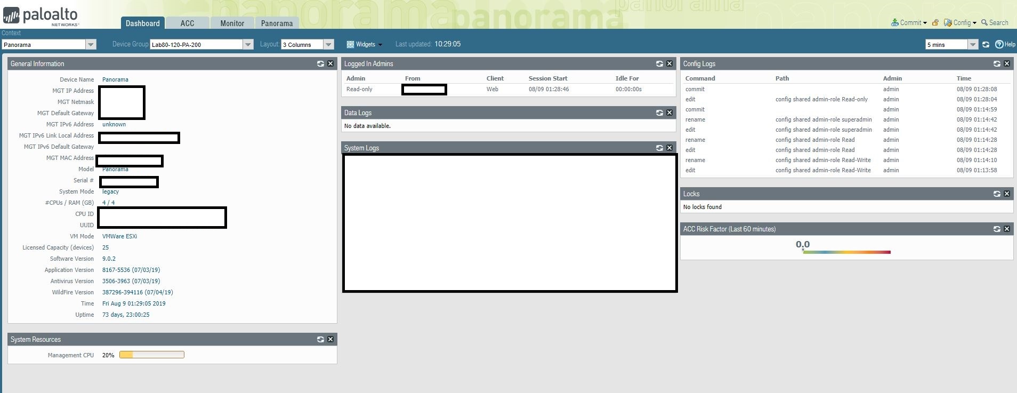Refresh the ACC Risk Factor widget
The width and height of the screenshot is (1017, 393).
click(x=997, y=229)
